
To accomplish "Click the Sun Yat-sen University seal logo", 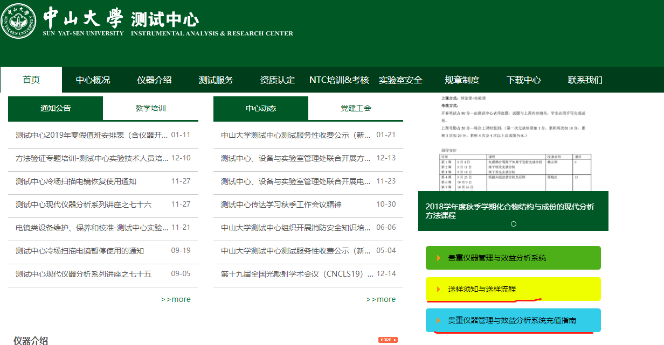I will 19,22.
